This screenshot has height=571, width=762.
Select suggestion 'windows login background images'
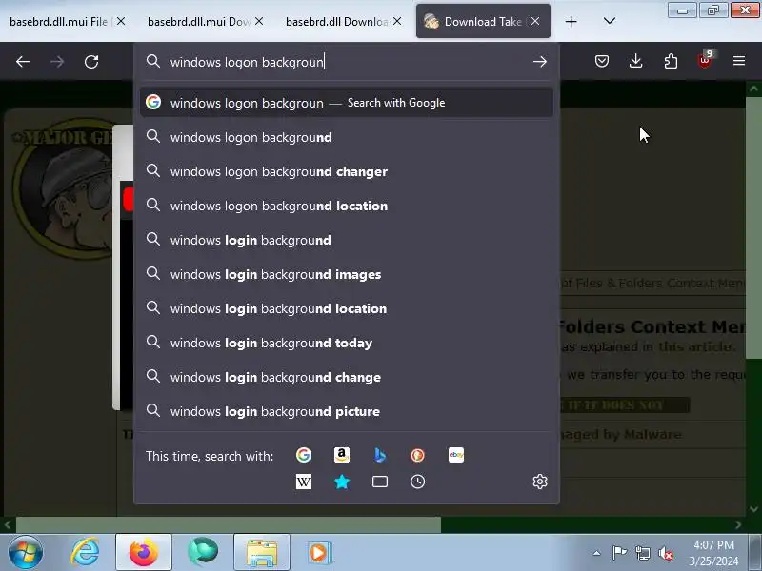(347, 274)
